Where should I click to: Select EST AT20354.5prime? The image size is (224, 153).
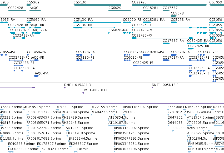tap(122, 118)
